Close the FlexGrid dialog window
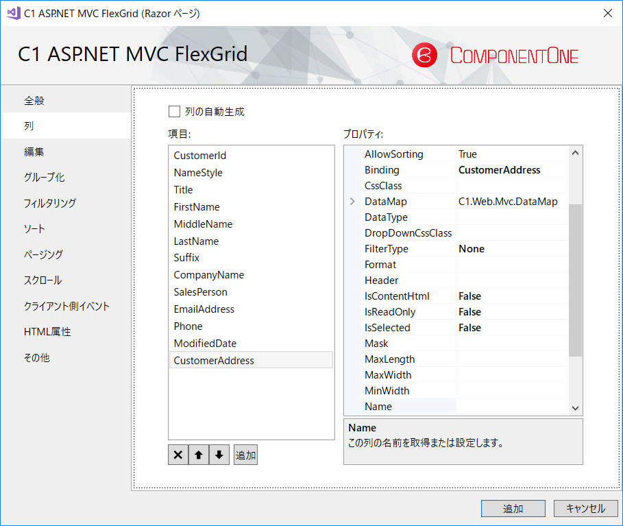 (607, 13)
